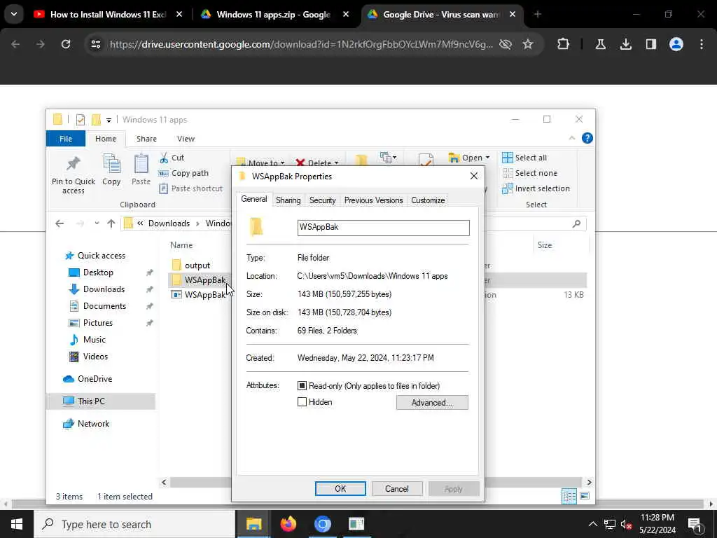717x538 pixels.
Task: Click the Explorer search magnifier icon
Action: pyautogui.click(x=577, y=223)
